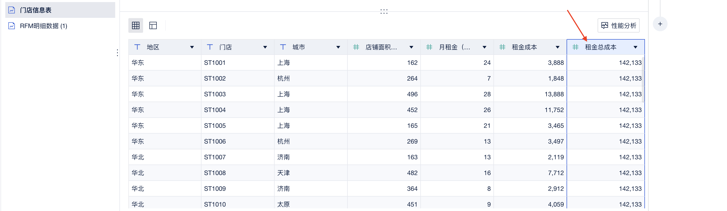Select the 租金成本 column header label

pos(524,47)
